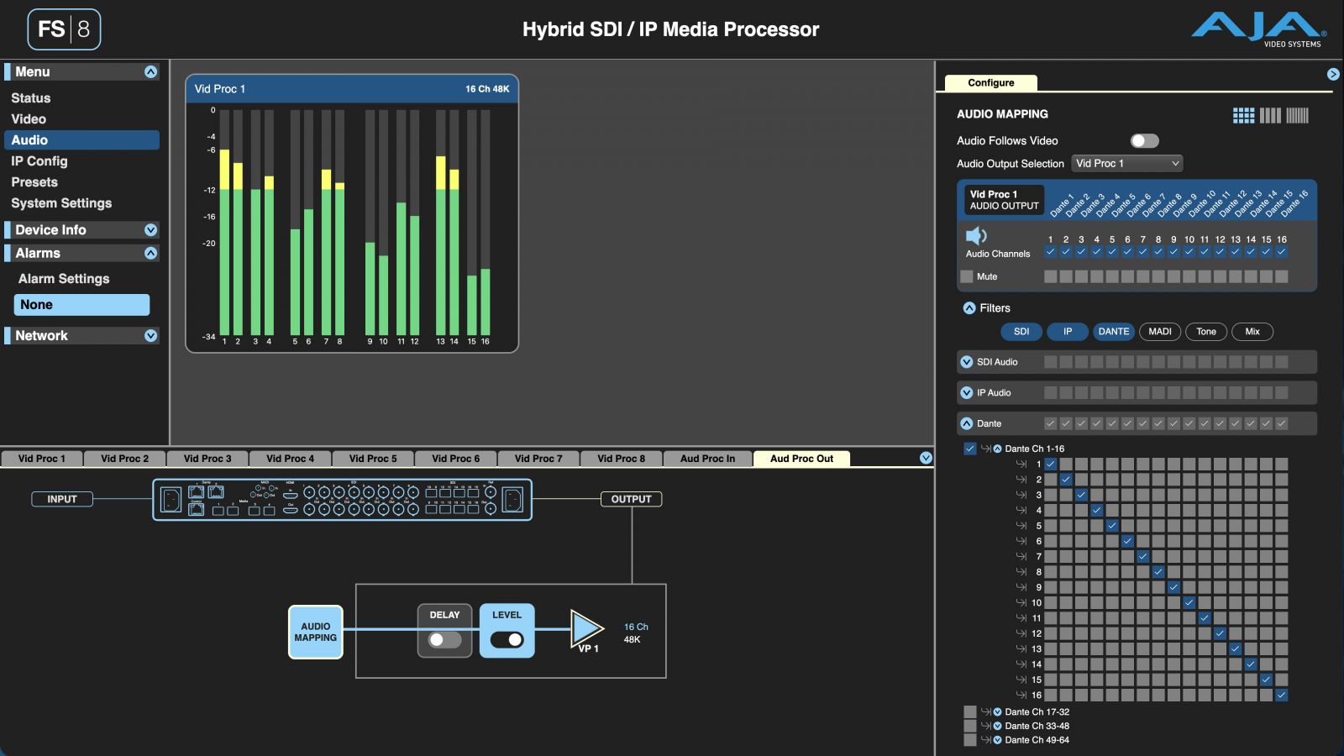This screenshot has width=1344, height=756.
Task: Switch to wide-column matrix view icon
Action: click(1270, 116)
